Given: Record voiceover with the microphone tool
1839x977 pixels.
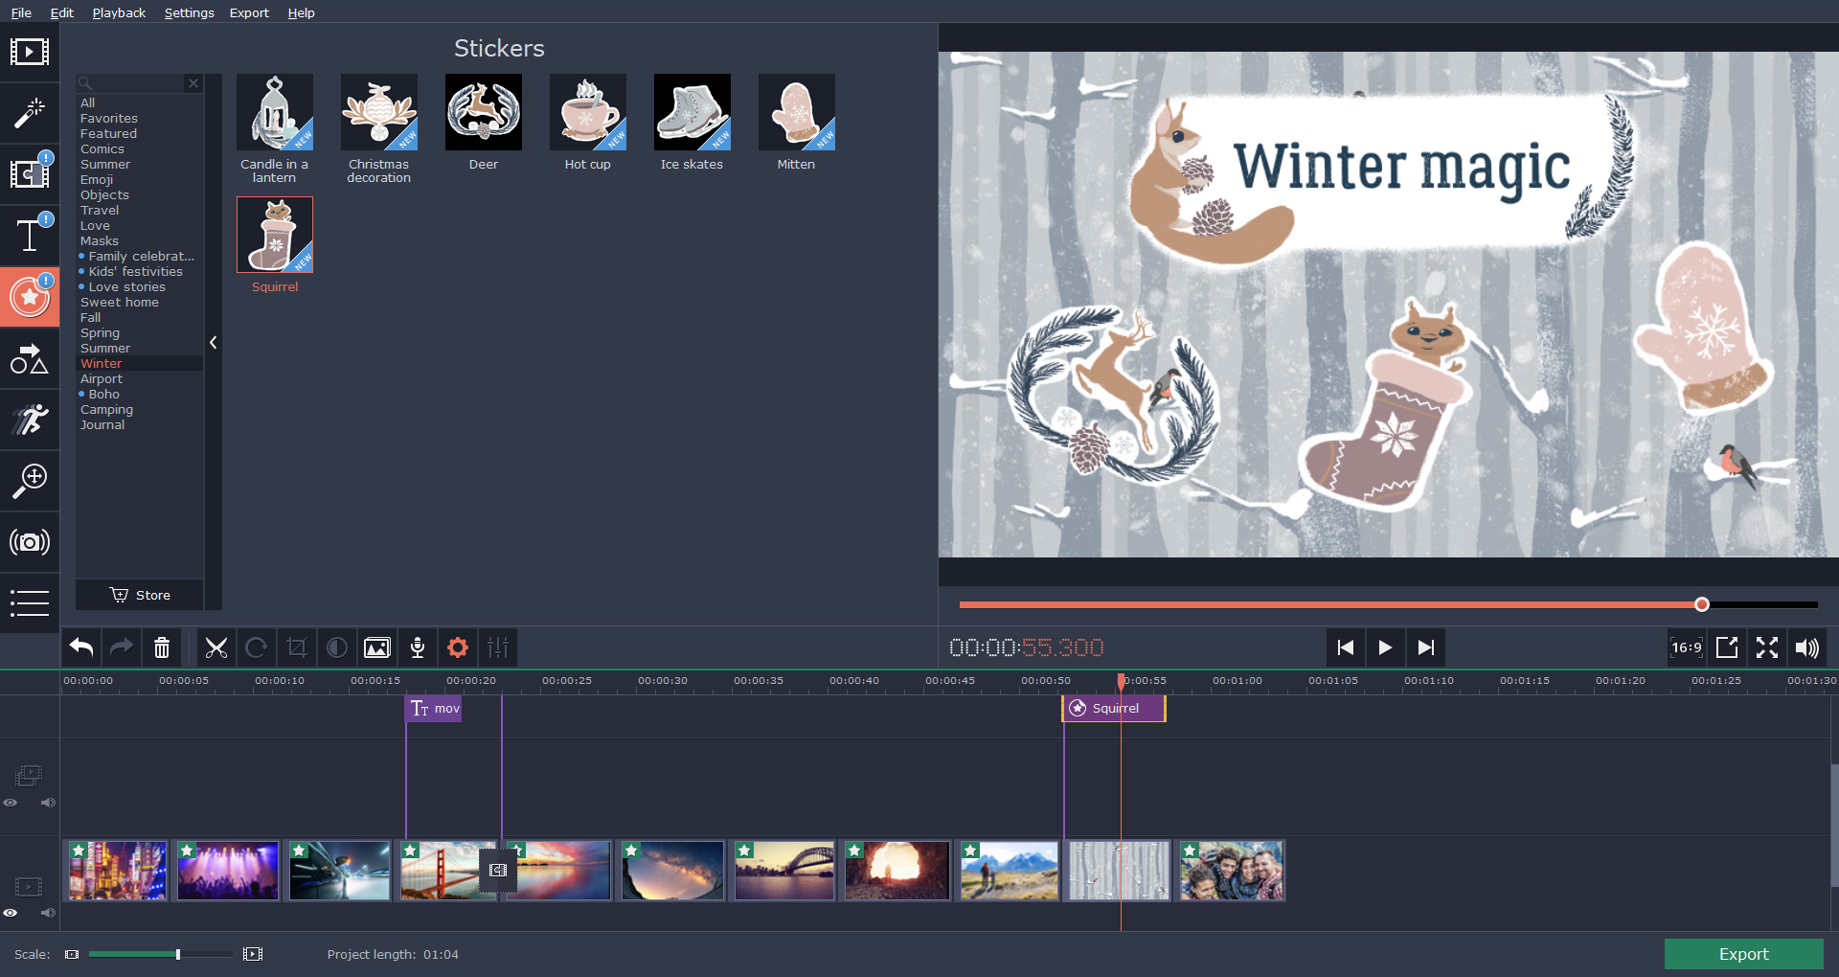Looking at the screenshot, I should click(418, 648).
